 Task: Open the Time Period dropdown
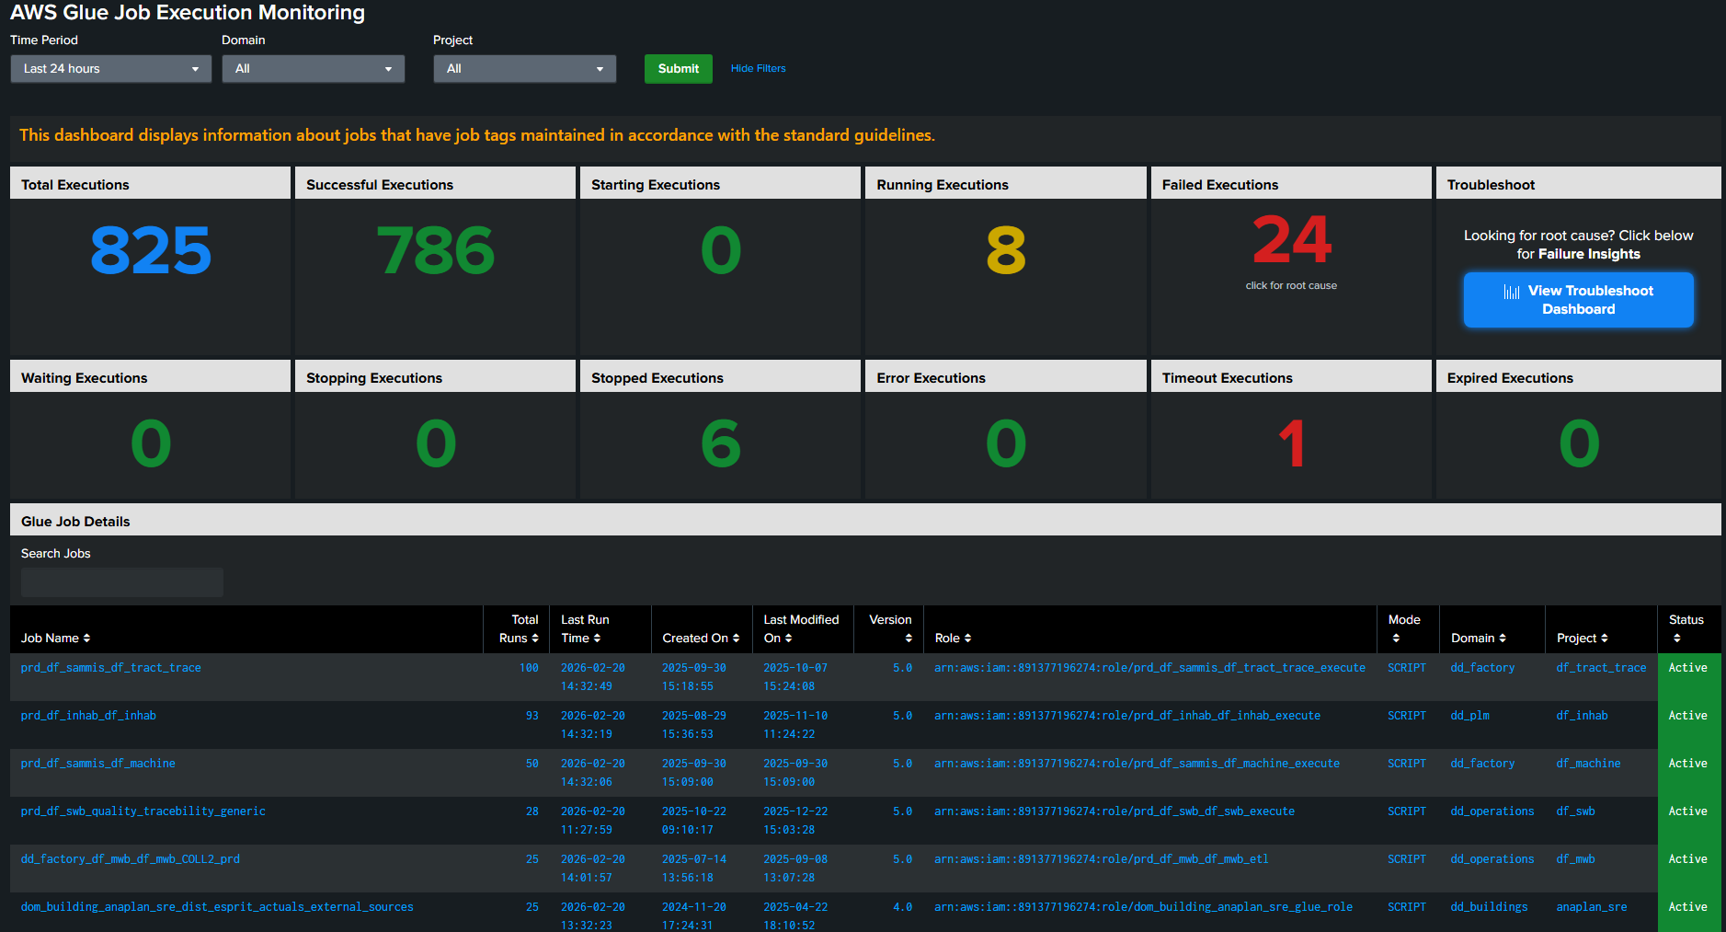[111, 69]
